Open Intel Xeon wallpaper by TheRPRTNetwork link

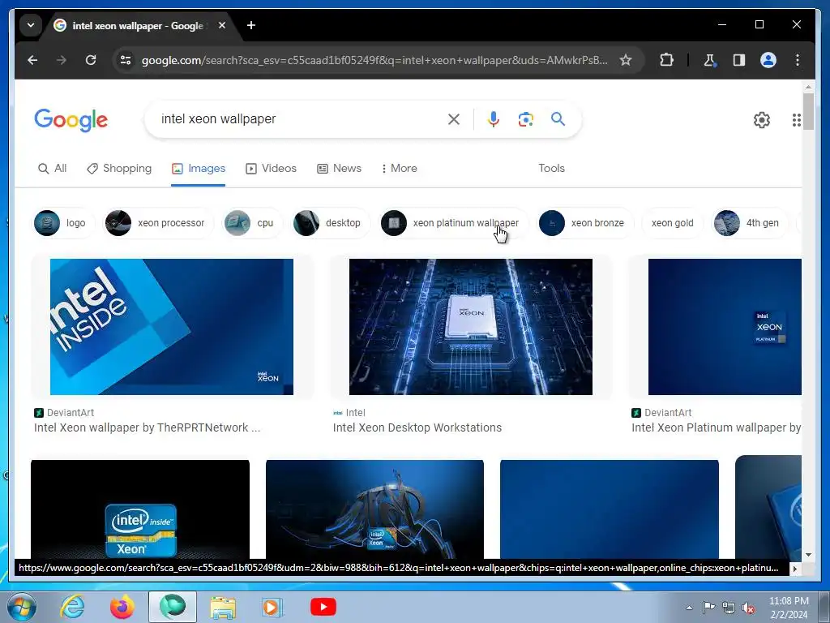pos(148,428)
